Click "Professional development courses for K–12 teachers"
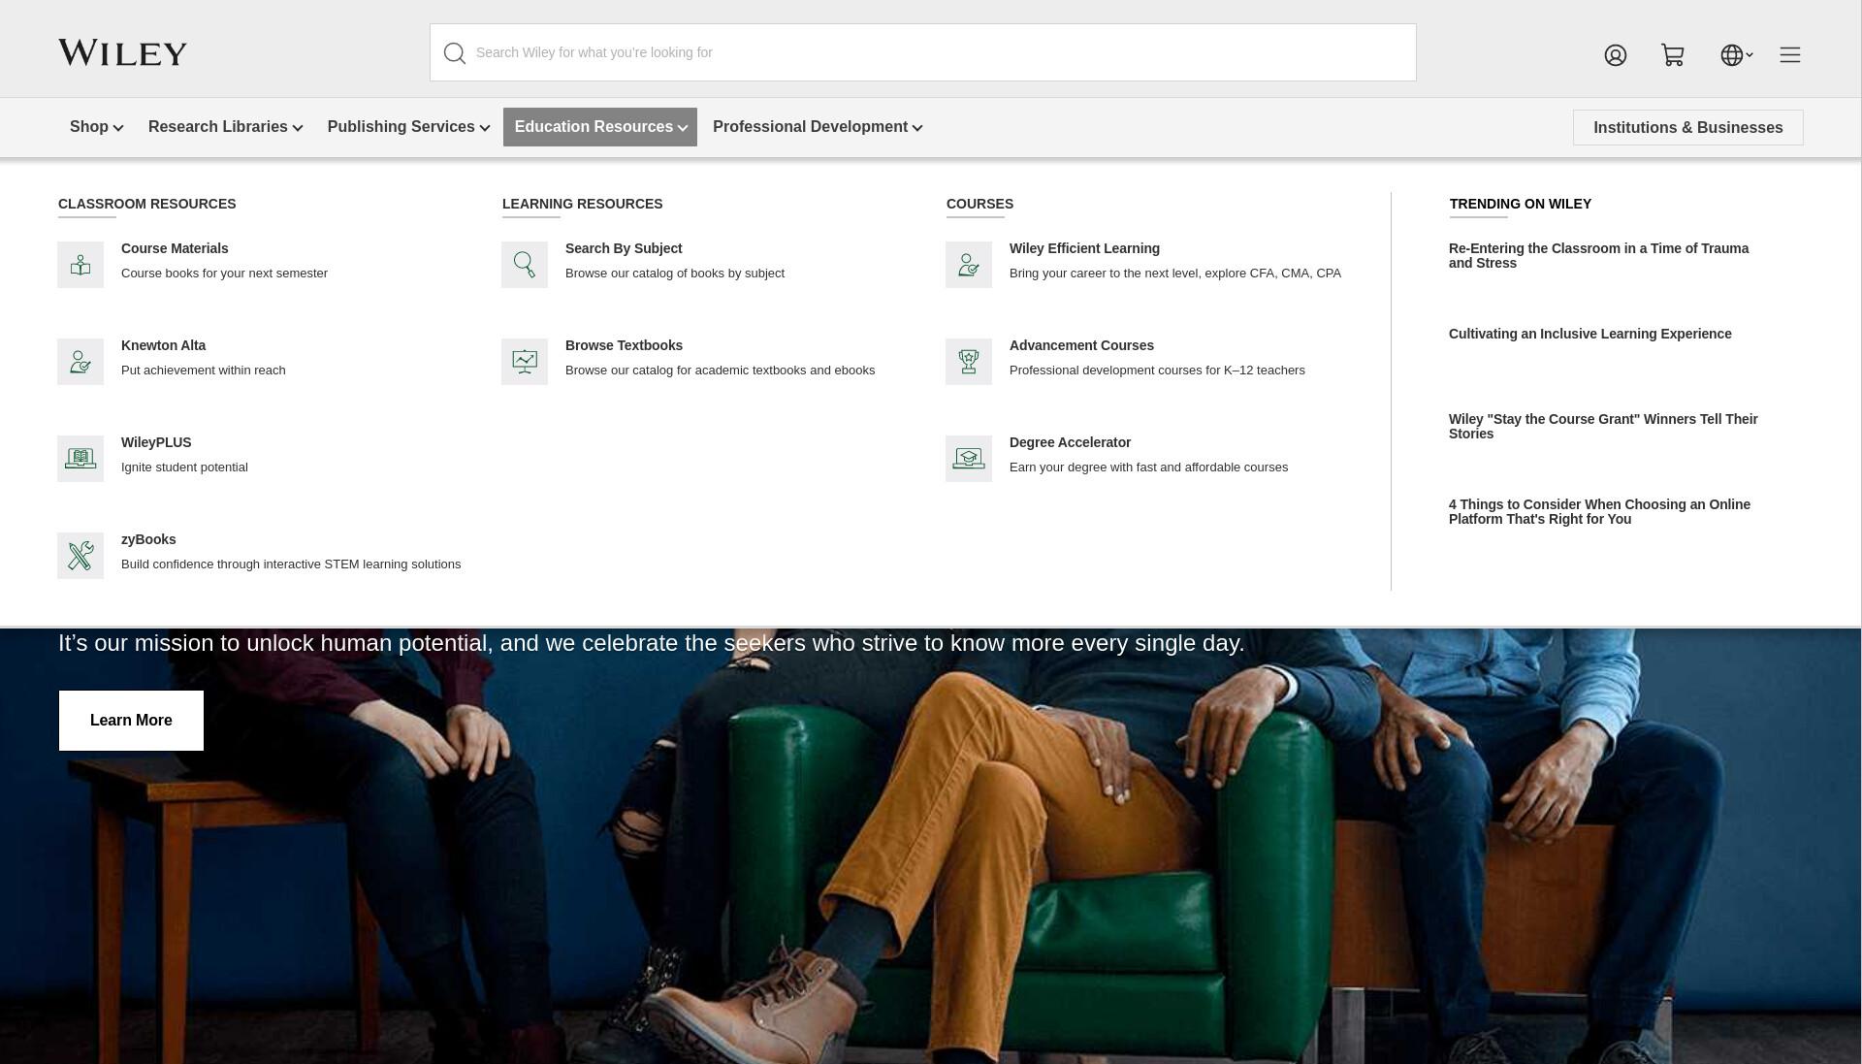 [x=1157, y=371]
